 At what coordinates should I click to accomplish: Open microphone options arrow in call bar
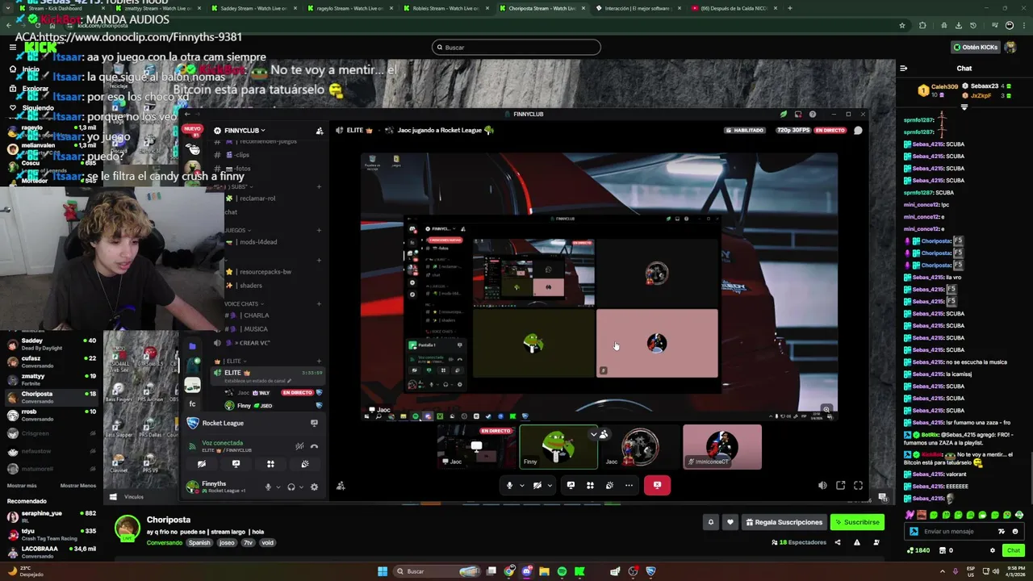pos(521,486)
